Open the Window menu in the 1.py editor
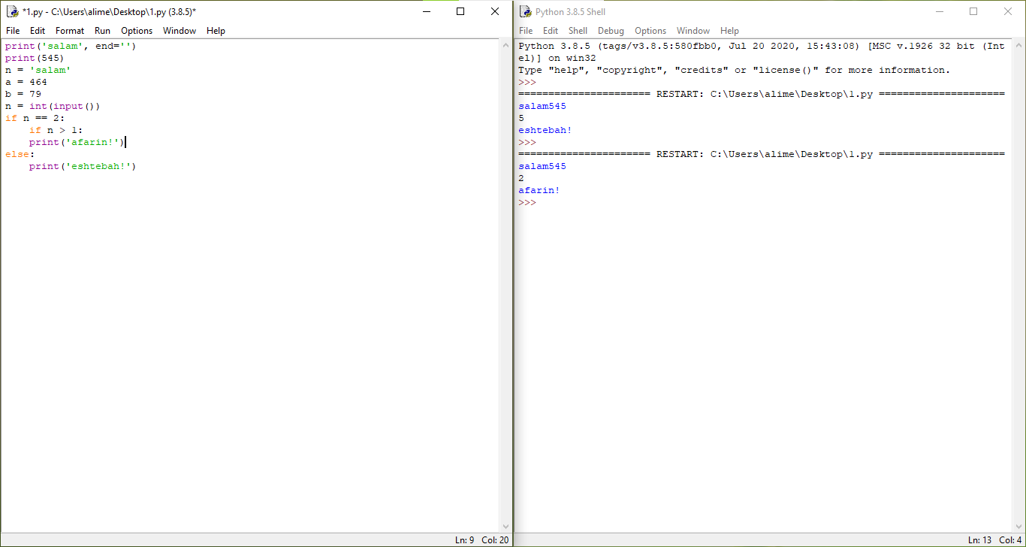 pos(180,31)
